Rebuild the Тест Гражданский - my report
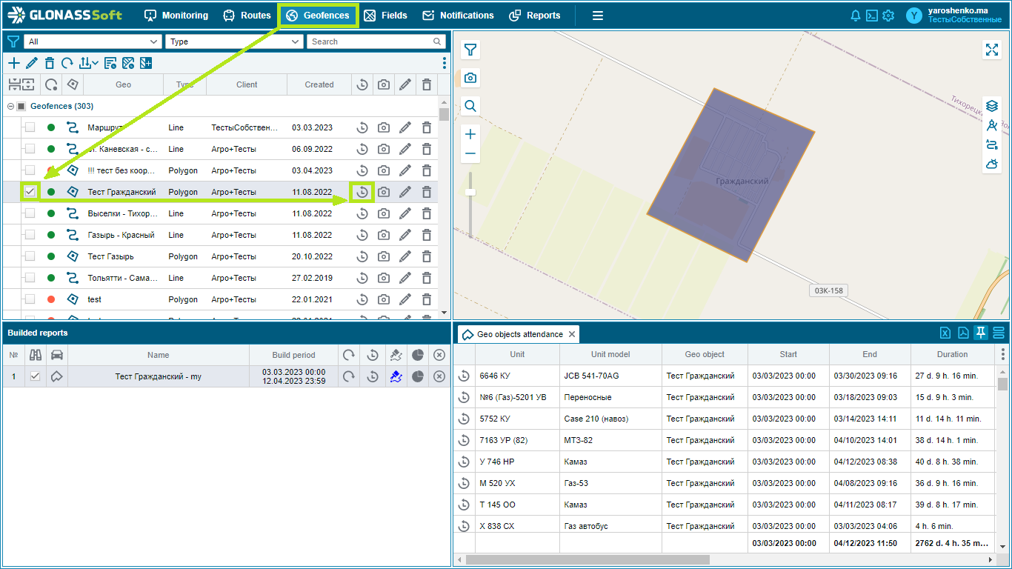 [x=348, y=376]
